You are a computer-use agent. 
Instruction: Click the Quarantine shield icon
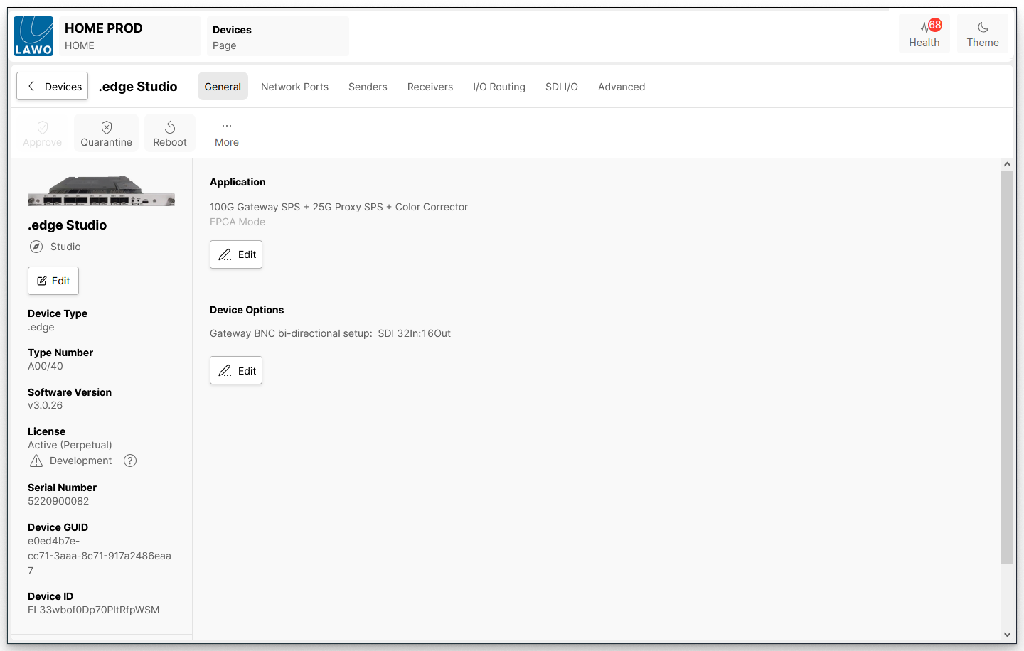[106, 128]
